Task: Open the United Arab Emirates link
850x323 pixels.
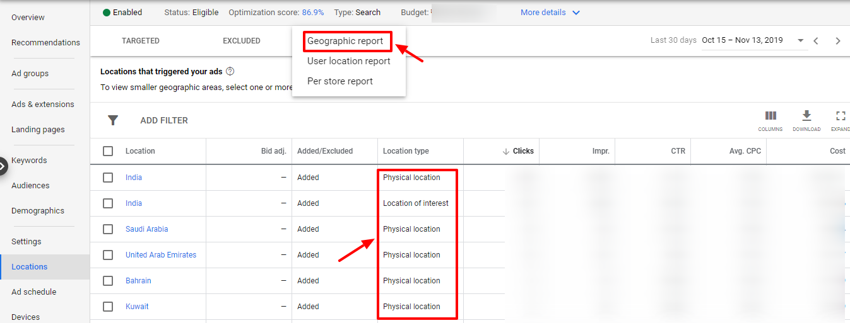Action: pos(161,255)
